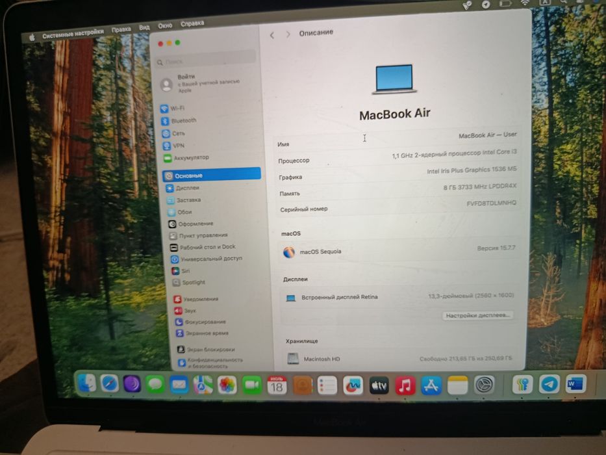Image resolution: width=606 pixels, height=455 pixels.
Task: Go forward with the right chevron
Action: point(288,34)
